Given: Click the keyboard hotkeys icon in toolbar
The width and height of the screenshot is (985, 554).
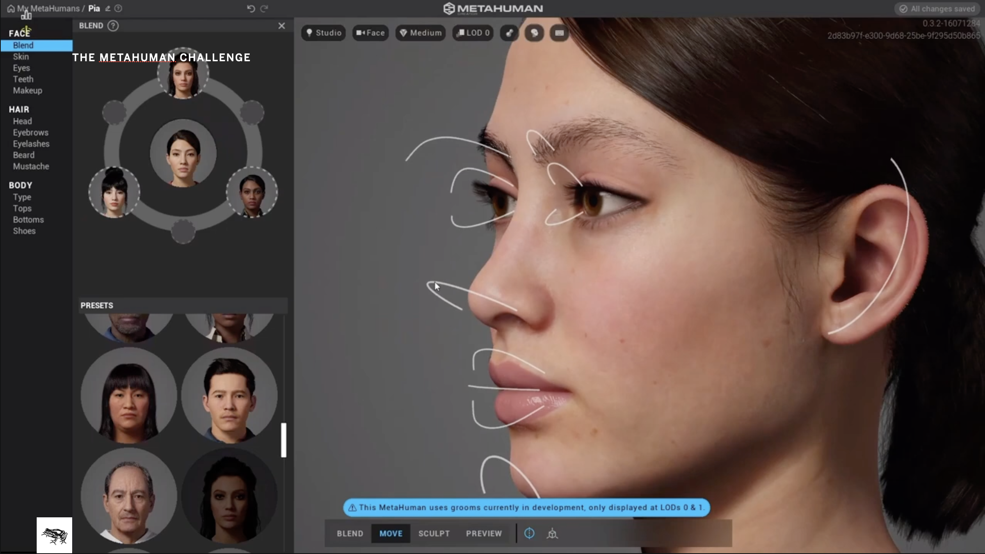Looking at the screenshot, I should (559, 33).
